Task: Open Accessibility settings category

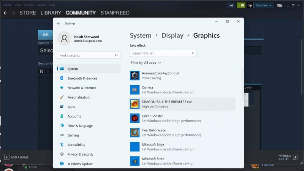Action: coord(89,145)
